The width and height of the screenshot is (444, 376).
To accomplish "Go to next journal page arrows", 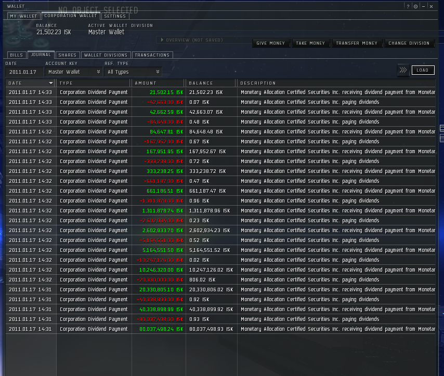I will (x=403, y=70).
